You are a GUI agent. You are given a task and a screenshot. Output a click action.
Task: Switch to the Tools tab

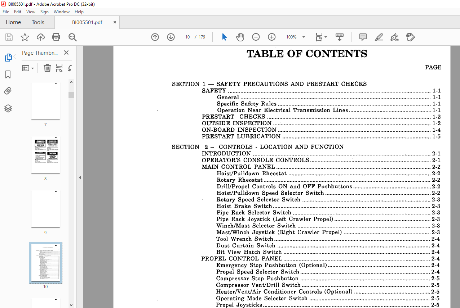coord(38,22)
